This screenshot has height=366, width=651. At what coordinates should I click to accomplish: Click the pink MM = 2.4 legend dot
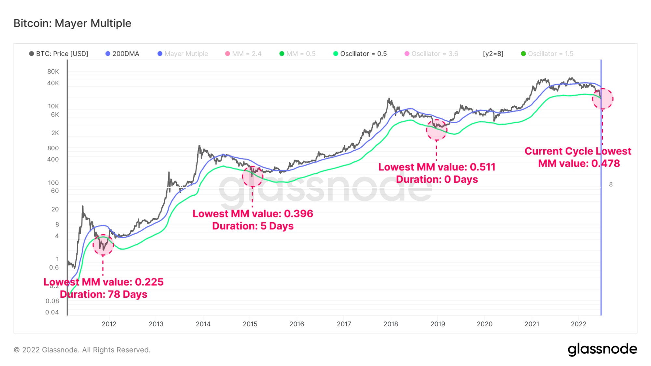[228, 54]
